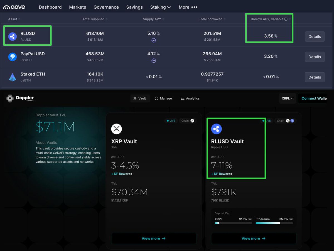Screen dimensions: 334x251
Task: Click the RLUSD token icon in Aave table
Action: pyautogui.click(x=13, y=36)
